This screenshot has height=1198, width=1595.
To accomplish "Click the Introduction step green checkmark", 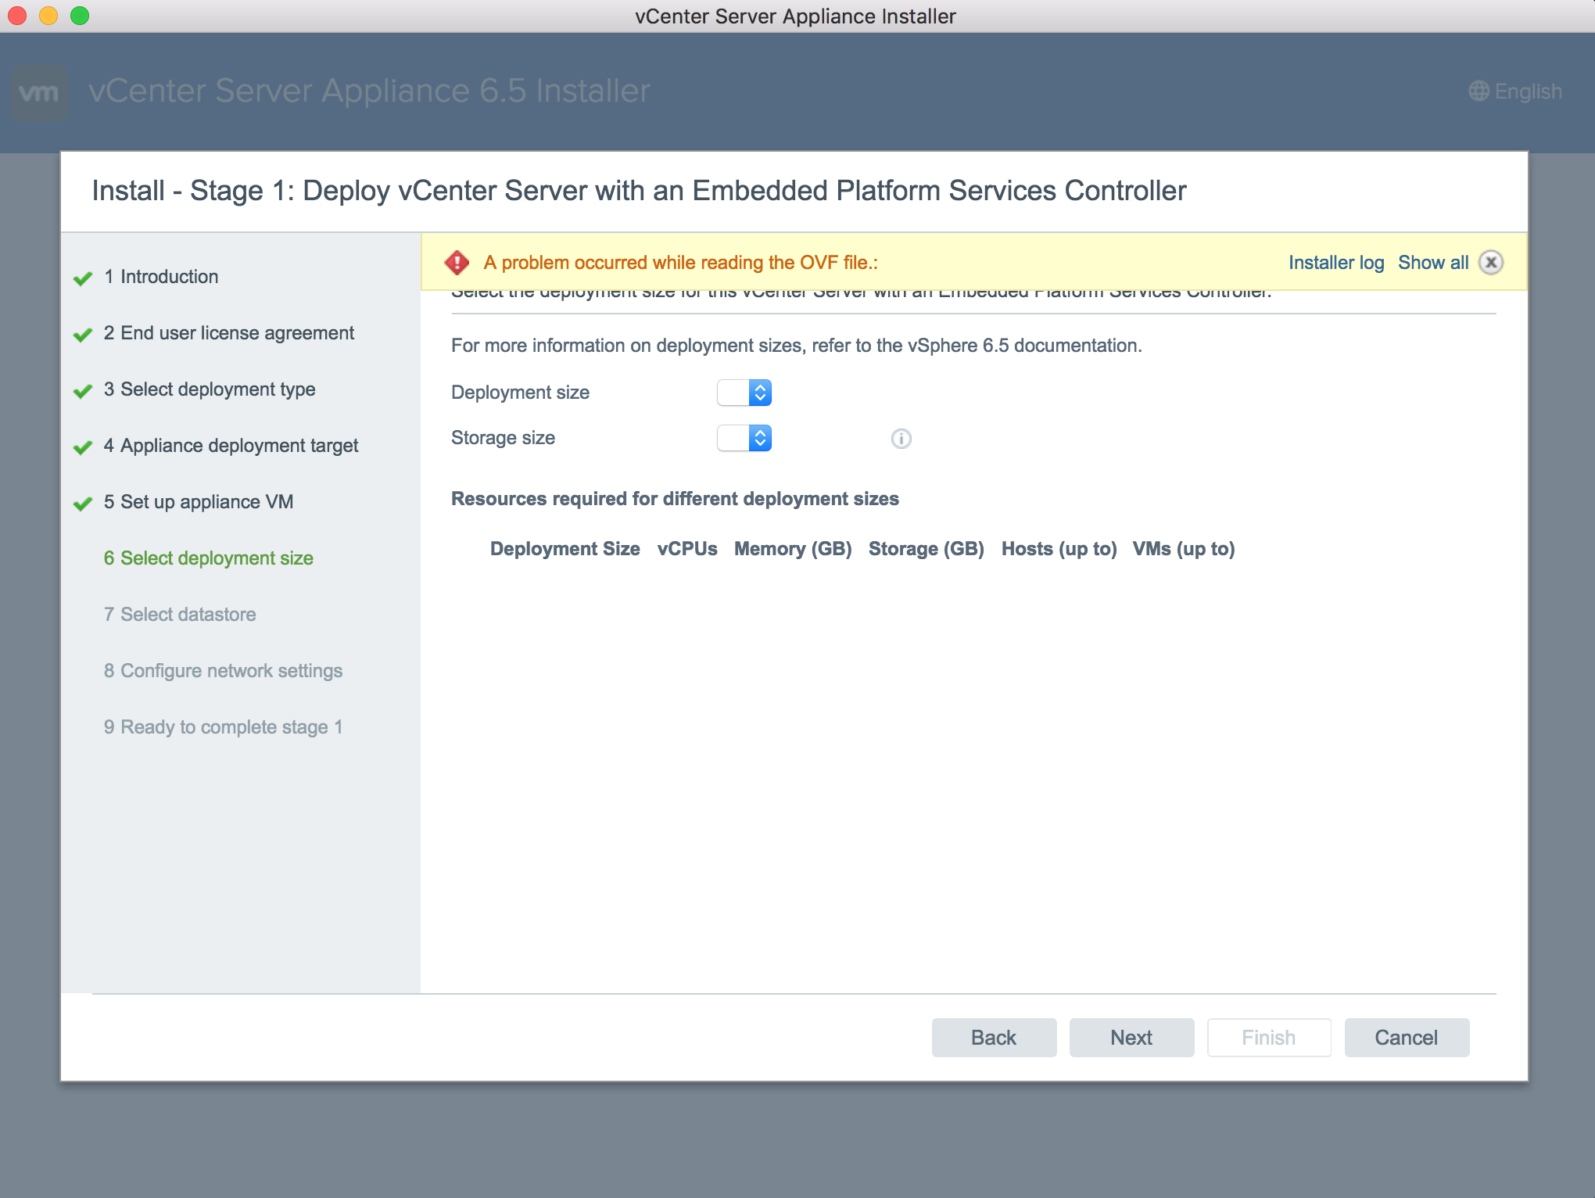I will tap(83, 278).
